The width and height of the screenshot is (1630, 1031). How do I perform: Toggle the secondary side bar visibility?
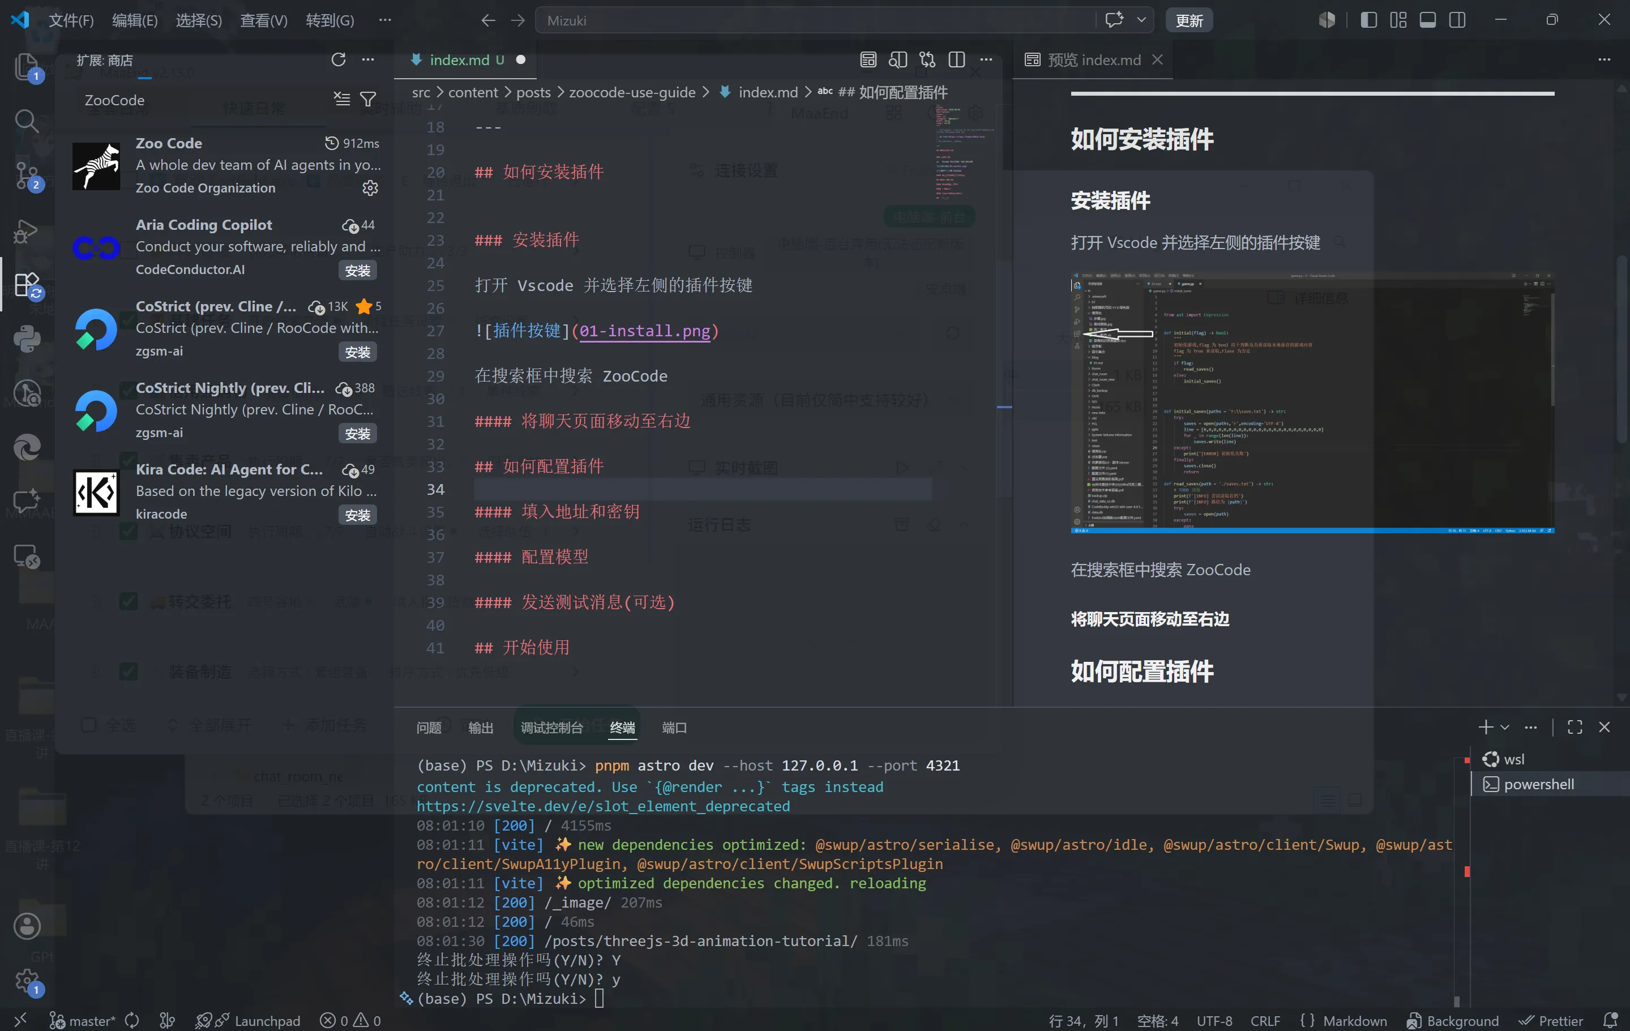pos(1457,20)
